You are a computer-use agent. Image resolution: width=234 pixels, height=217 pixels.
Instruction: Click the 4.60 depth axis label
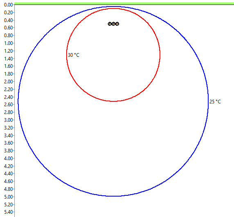tap(8, 181)
